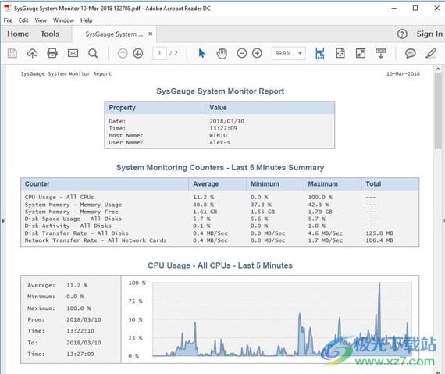Screen dimensions: 445x374
Task: Click time value '13:27:09' in property table
Action: (223, 128)
